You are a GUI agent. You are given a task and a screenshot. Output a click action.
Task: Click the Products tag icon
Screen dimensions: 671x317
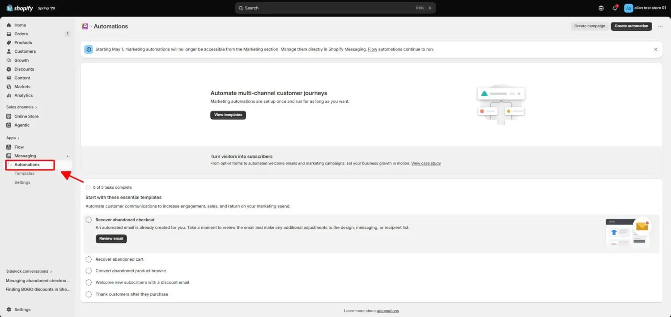point(9,42)
